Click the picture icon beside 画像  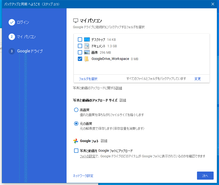(86, 52)
